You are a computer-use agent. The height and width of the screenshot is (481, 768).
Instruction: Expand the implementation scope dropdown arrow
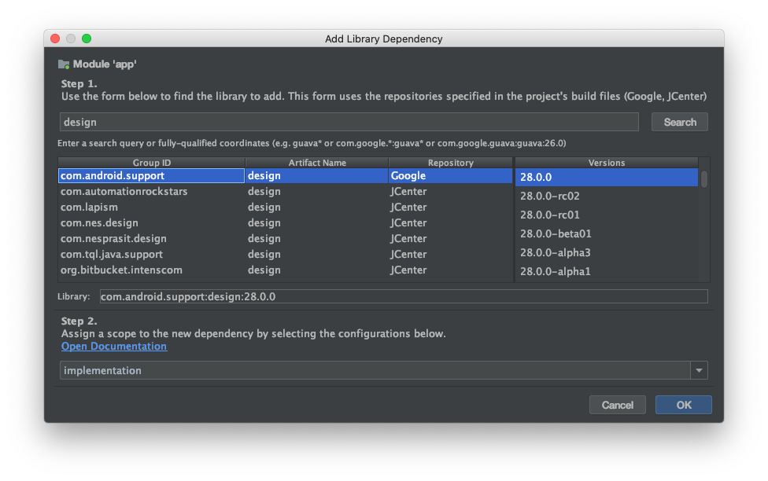point(699,370)
